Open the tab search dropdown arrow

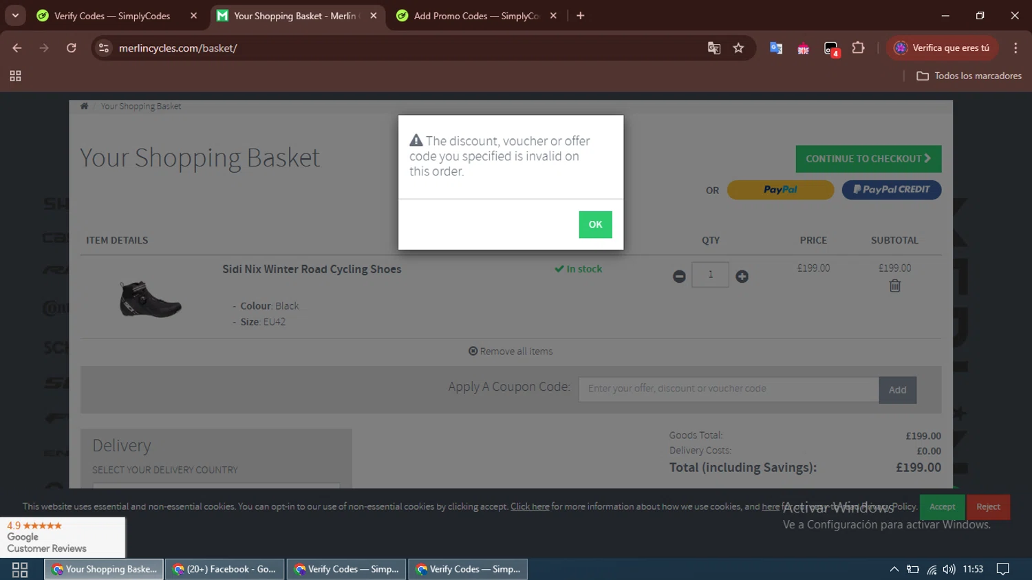point(15,16)
